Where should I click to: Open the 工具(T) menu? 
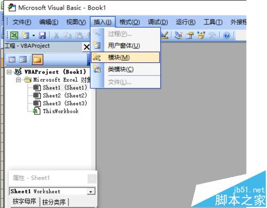tap(213, 22)
